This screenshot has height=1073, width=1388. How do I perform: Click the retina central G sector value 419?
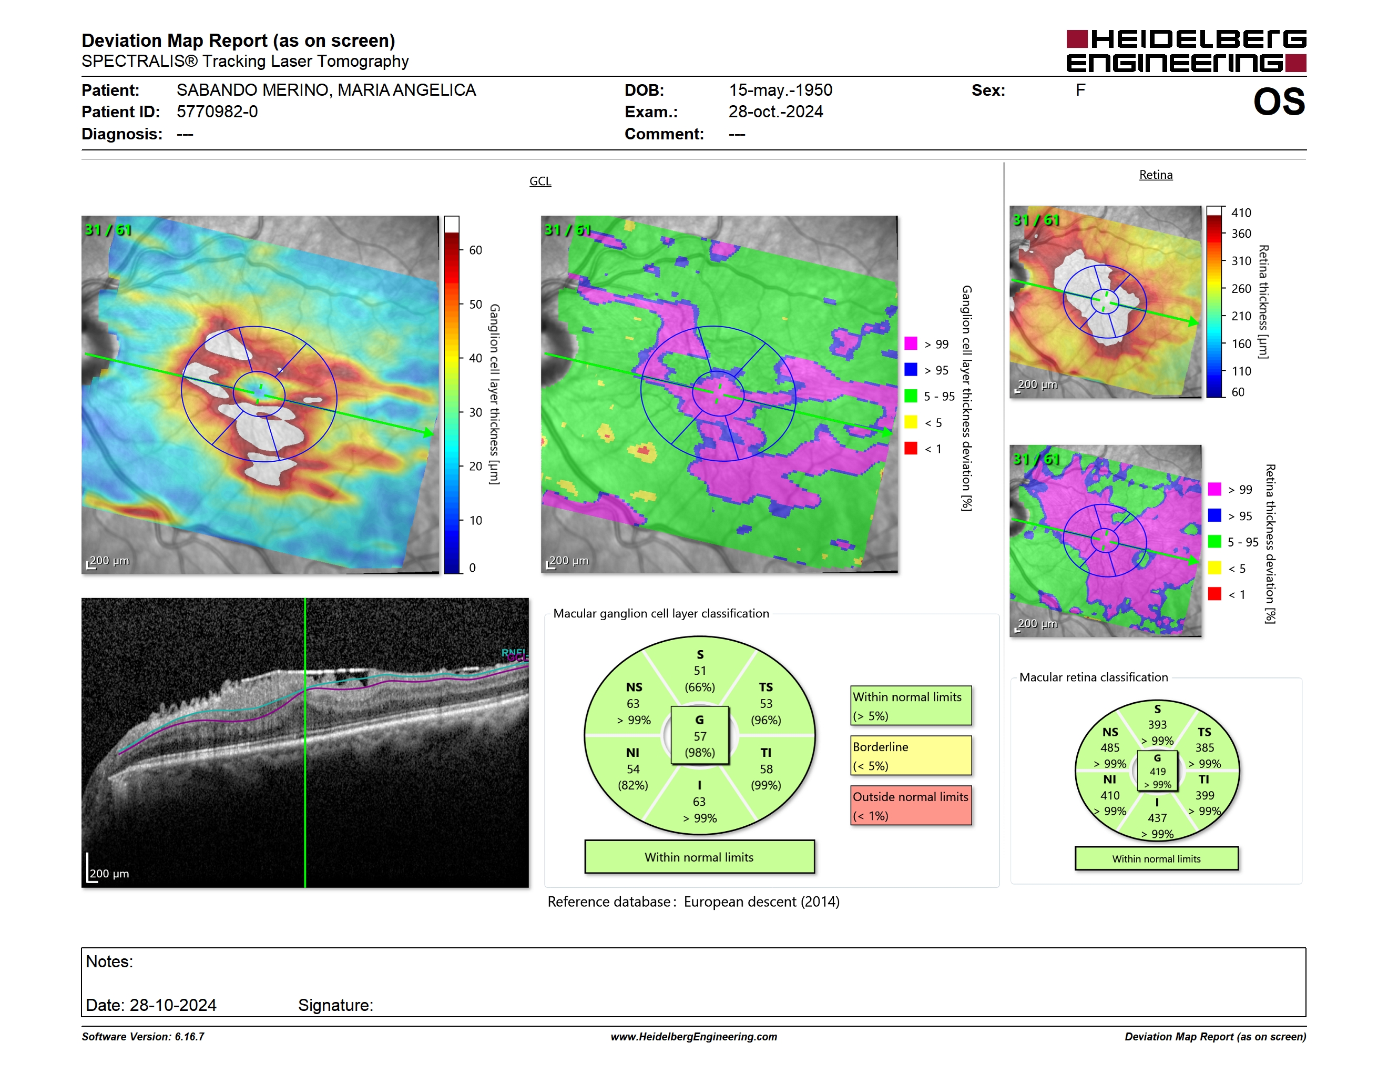coord(1157,772)
